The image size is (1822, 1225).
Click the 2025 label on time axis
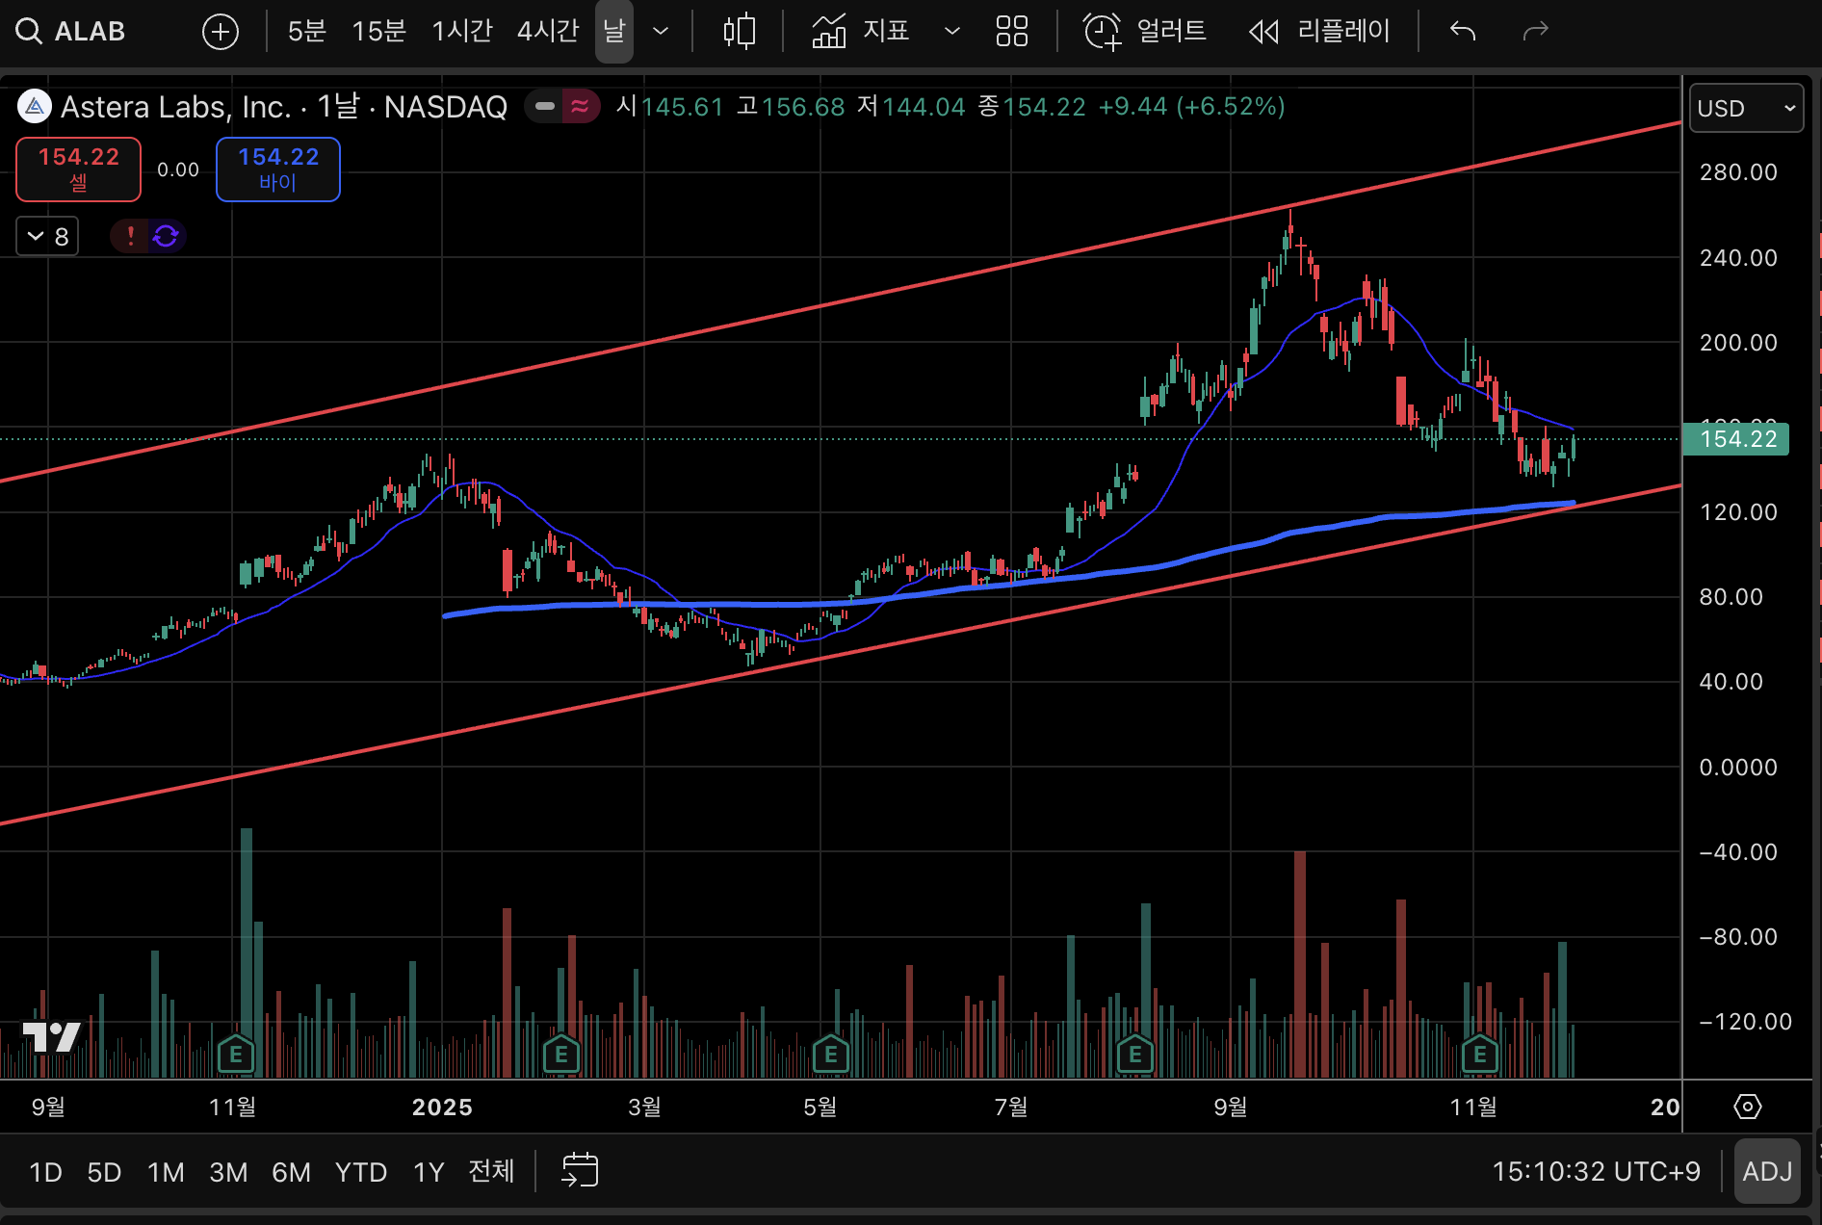coord(442,1108)
